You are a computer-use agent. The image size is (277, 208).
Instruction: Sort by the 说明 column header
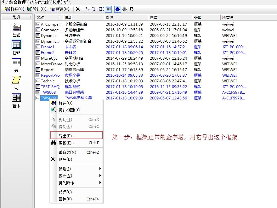click(x=83, y=17)
